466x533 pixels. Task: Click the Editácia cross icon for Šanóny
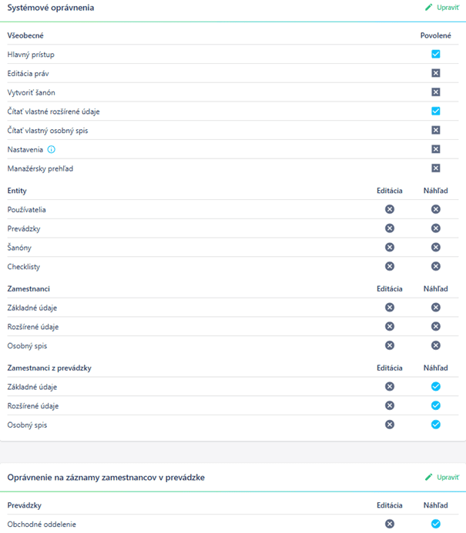390,247
